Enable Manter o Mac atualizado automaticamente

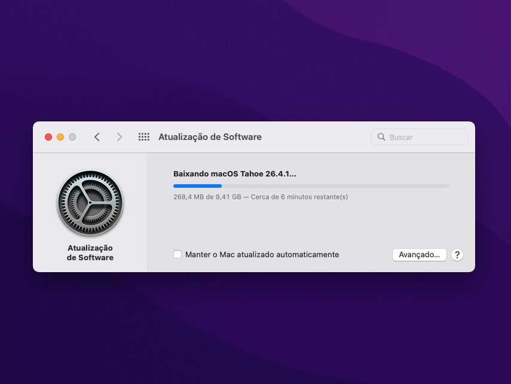tap(178, 254)
